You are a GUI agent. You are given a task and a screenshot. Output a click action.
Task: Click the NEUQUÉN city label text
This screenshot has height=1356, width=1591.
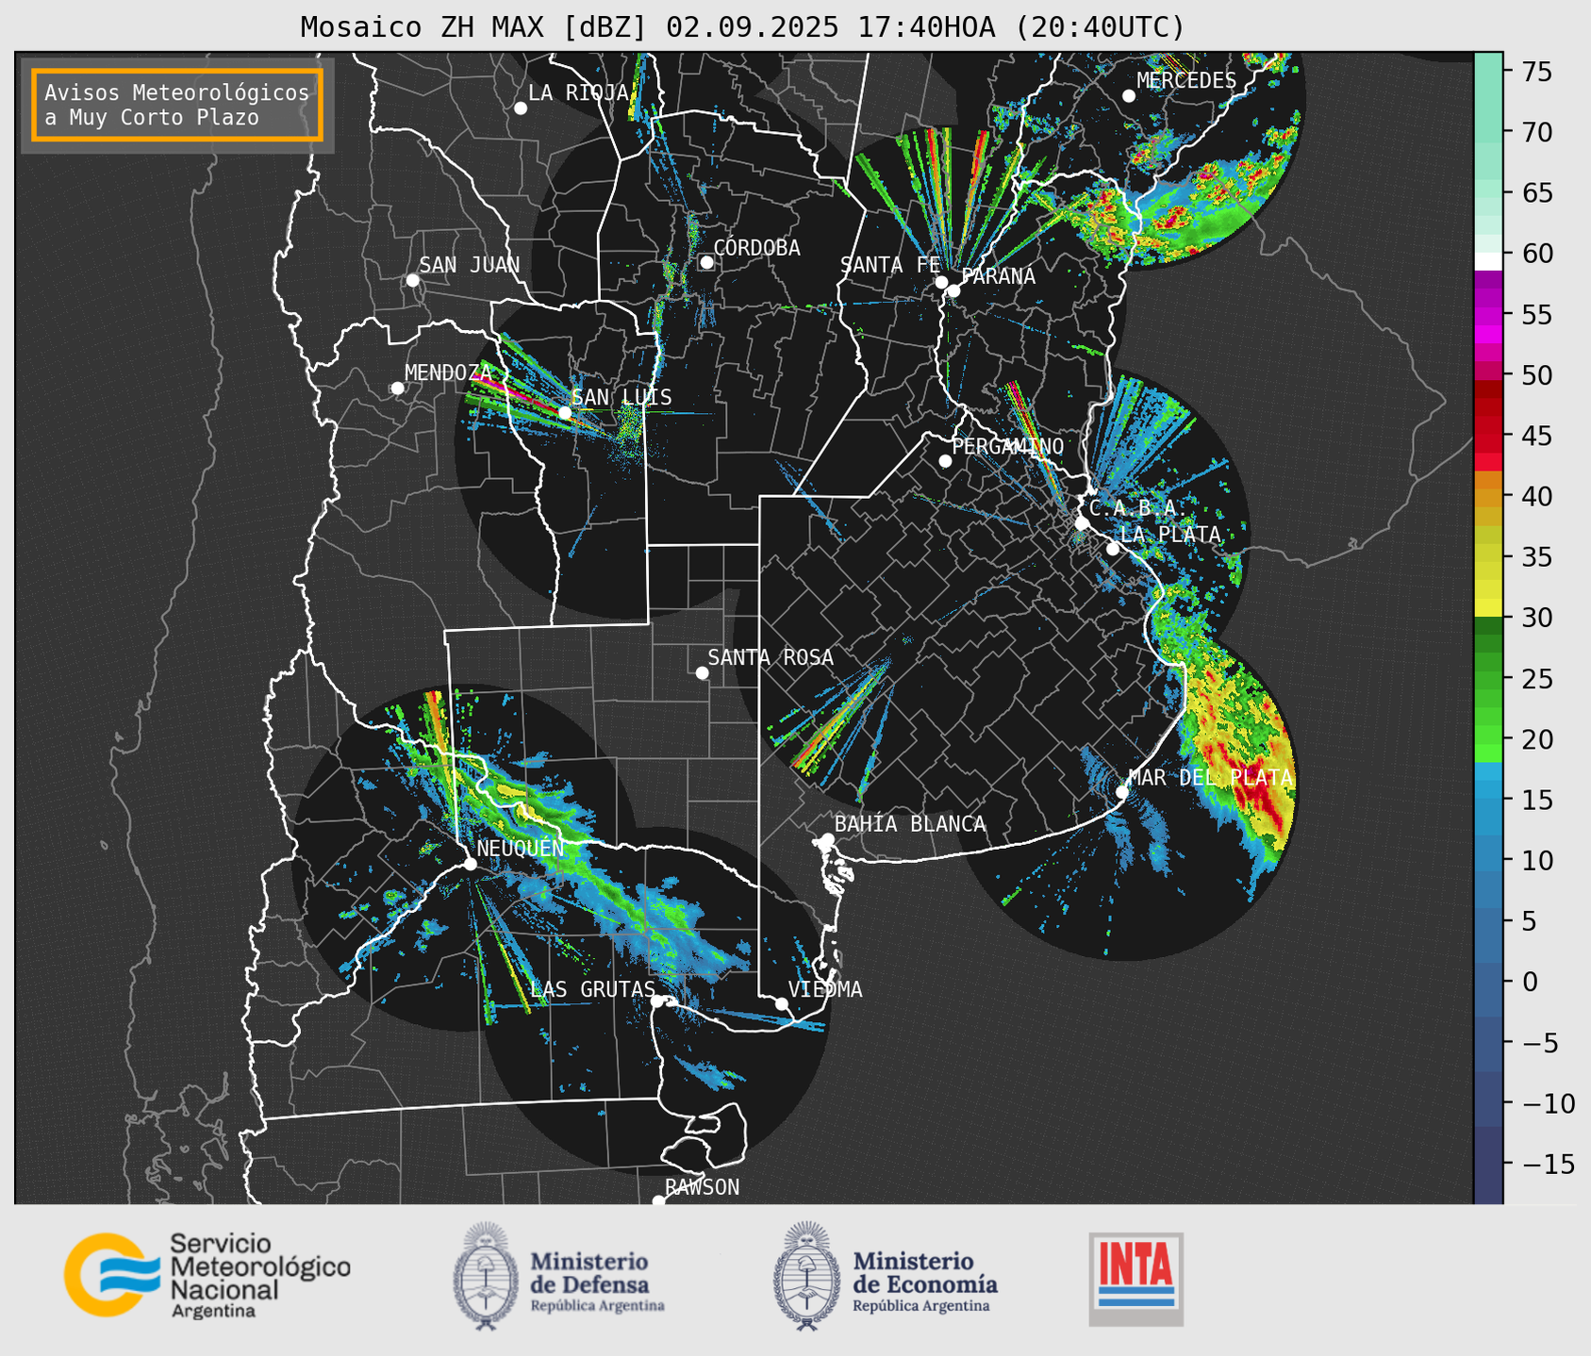tap(521, 848)
